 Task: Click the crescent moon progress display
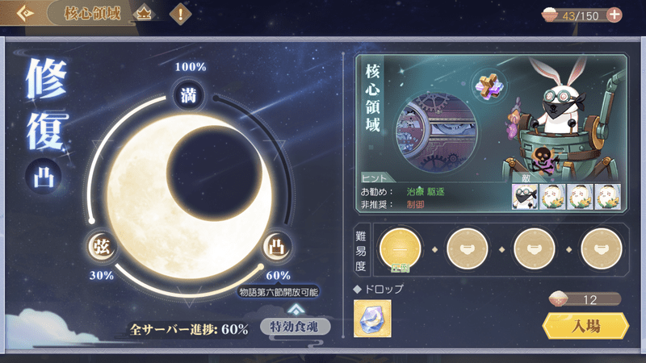pyautogui.click(x=190, y=197)
